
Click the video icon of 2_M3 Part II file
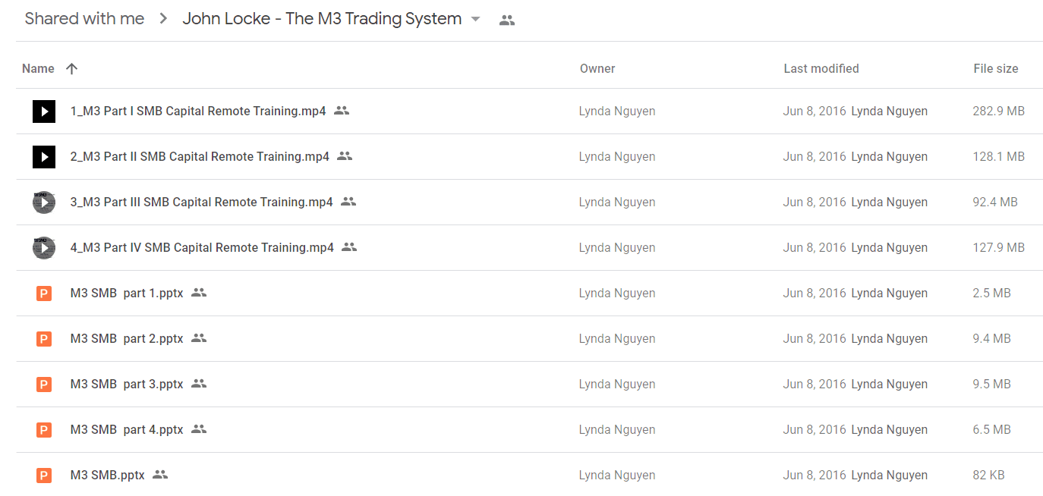pyautogui.click(x=44, y=157)
